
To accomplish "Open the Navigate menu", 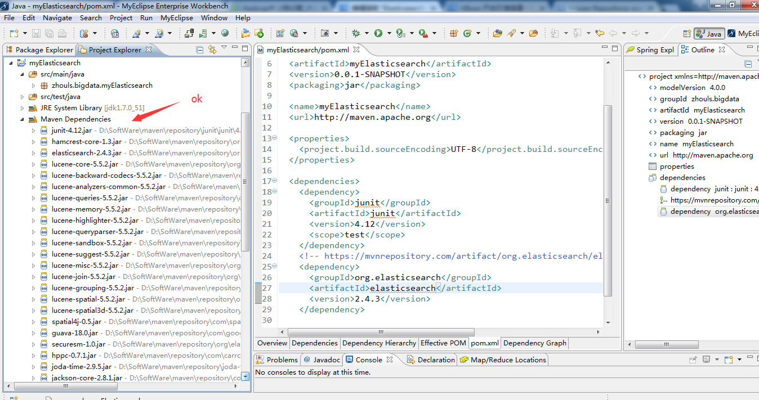I will (x=57, y=18).
